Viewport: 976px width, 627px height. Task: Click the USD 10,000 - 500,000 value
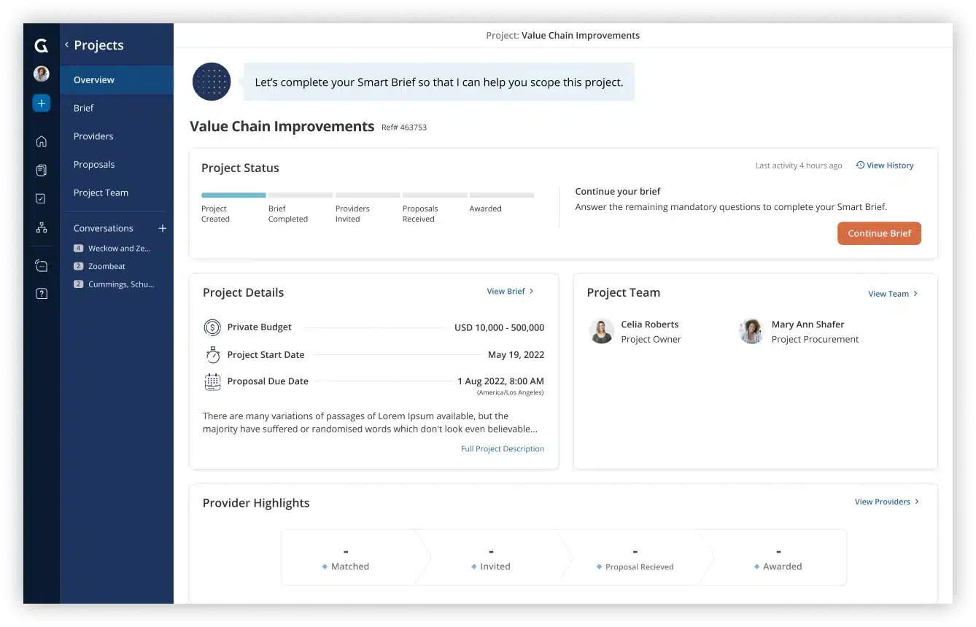point(500,328)
